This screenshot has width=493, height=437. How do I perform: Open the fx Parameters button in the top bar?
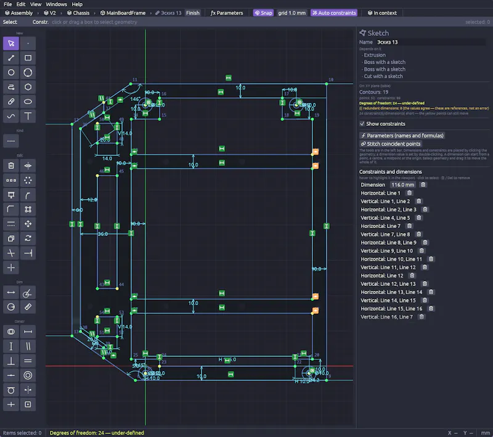point(227,13)
